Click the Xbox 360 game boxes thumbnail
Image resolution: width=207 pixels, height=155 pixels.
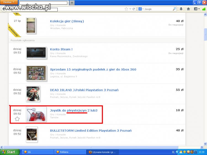tap(36, 73)
